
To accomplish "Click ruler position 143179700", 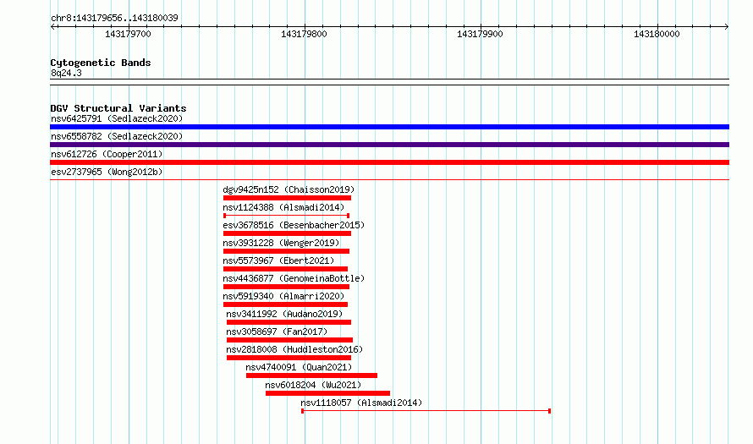I will 128,34.
